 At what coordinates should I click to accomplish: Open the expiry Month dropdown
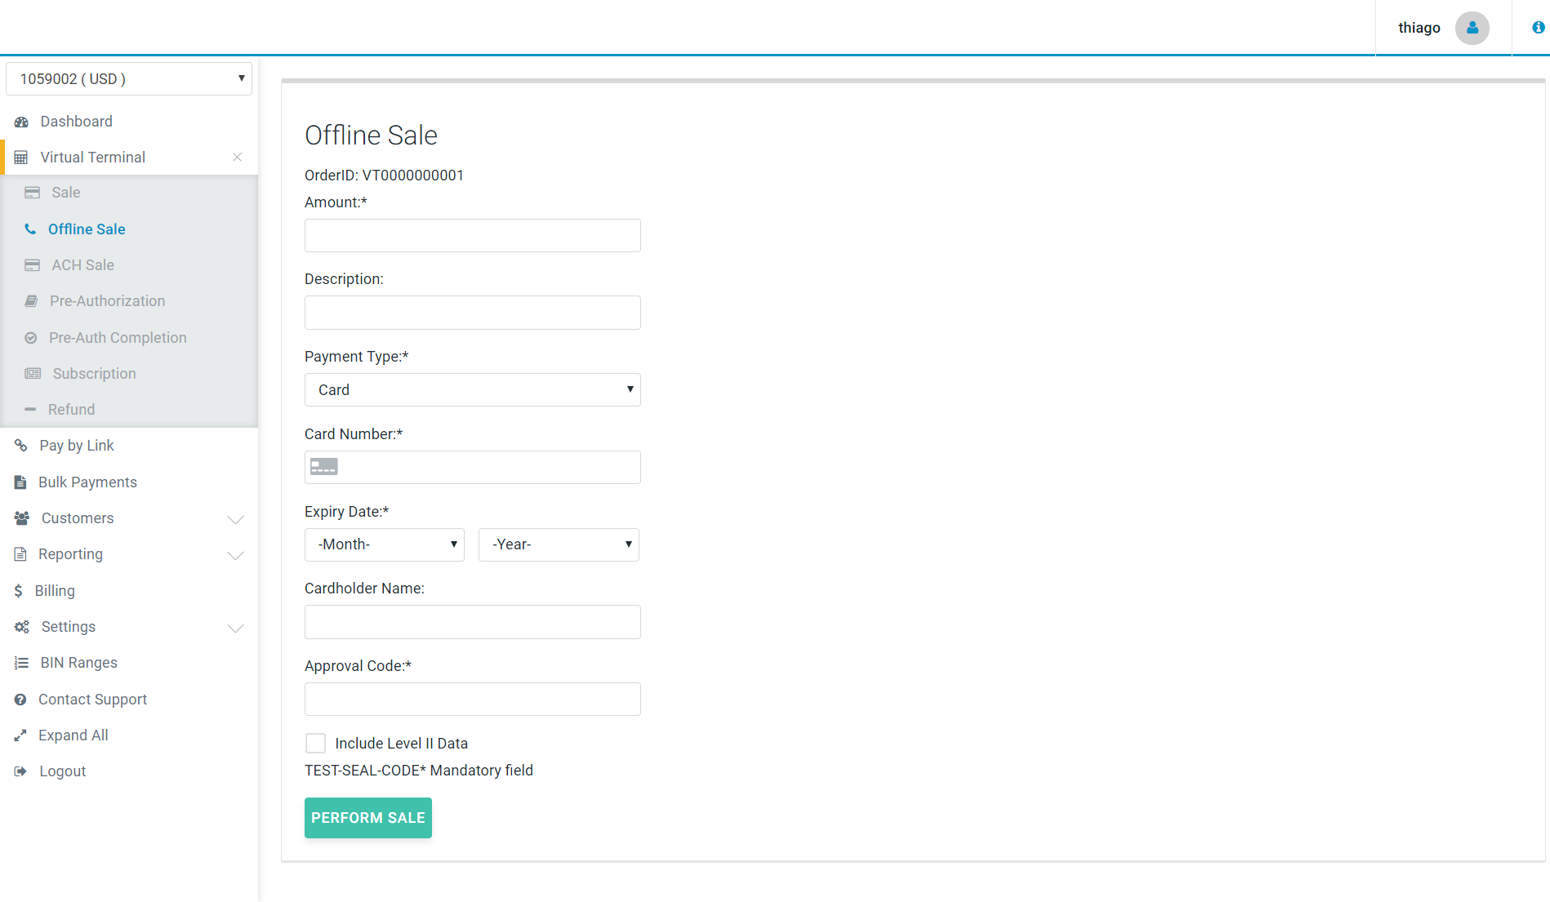384,544
